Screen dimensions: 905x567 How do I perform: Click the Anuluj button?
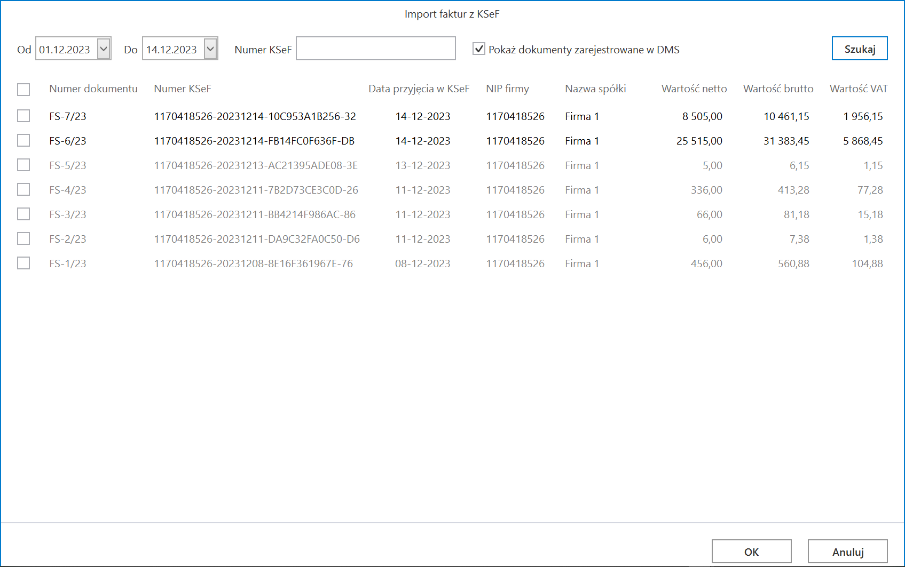848,552
